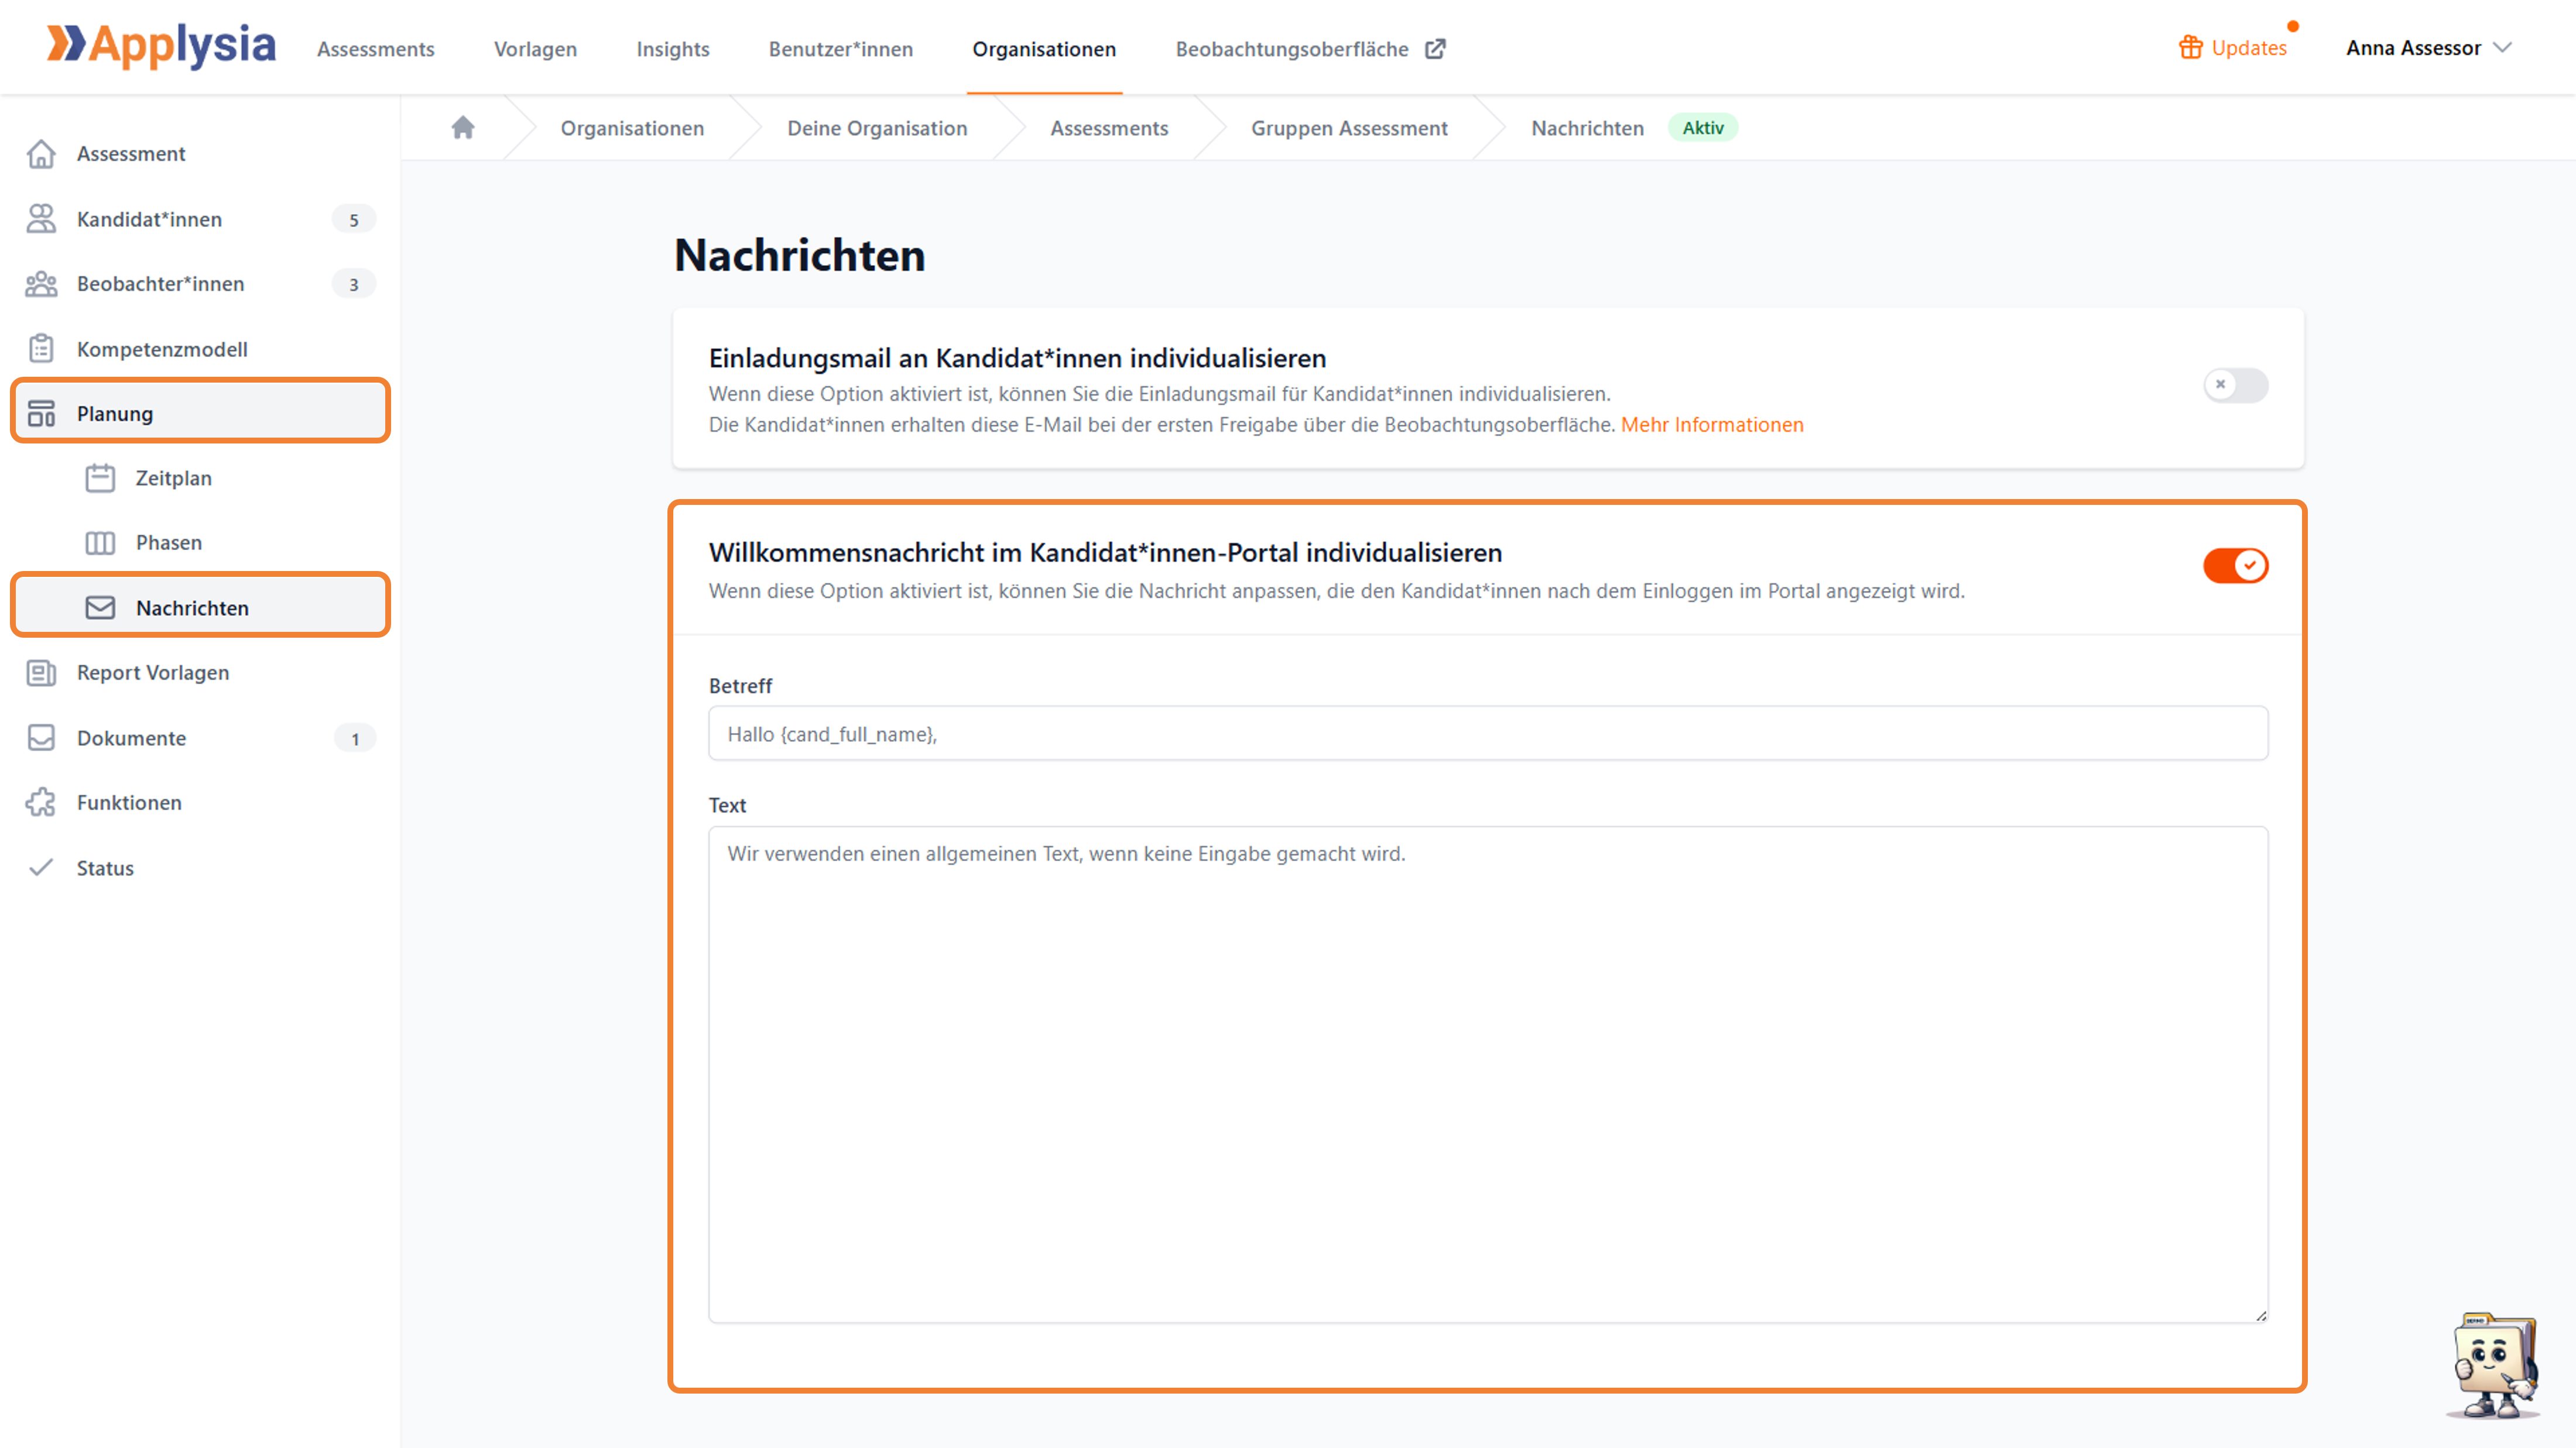Click the Funktionen puzzle icon

click(41, 803)
